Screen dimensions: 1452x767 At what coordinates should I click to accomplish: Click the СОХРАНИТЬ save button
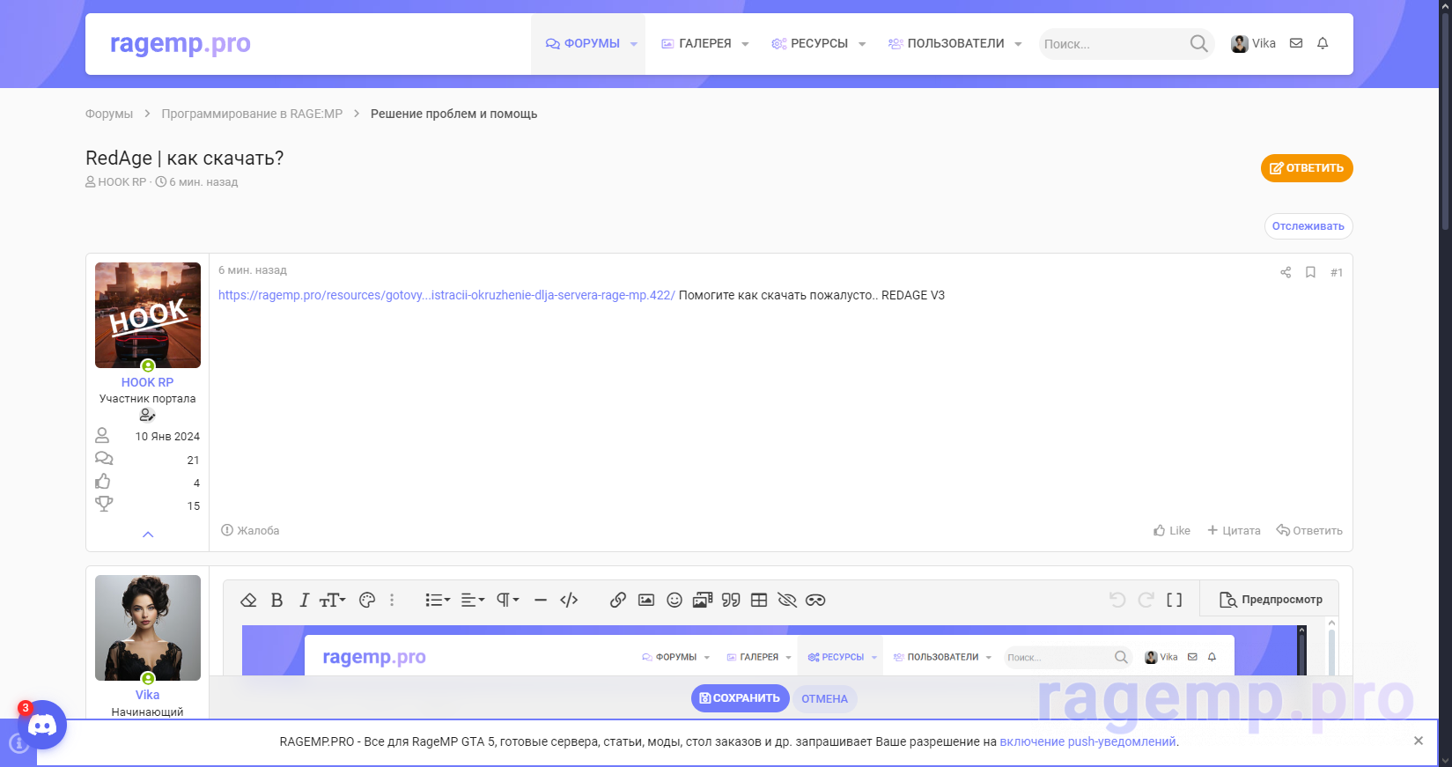click(x=741, y=698)
